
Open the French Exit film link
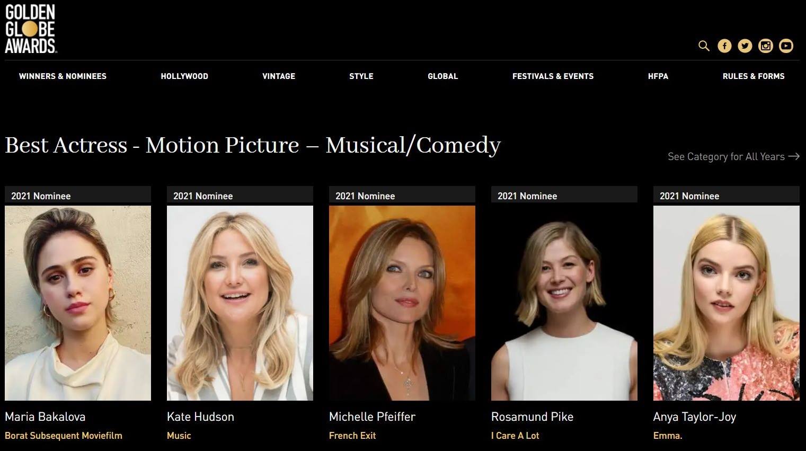352,436
